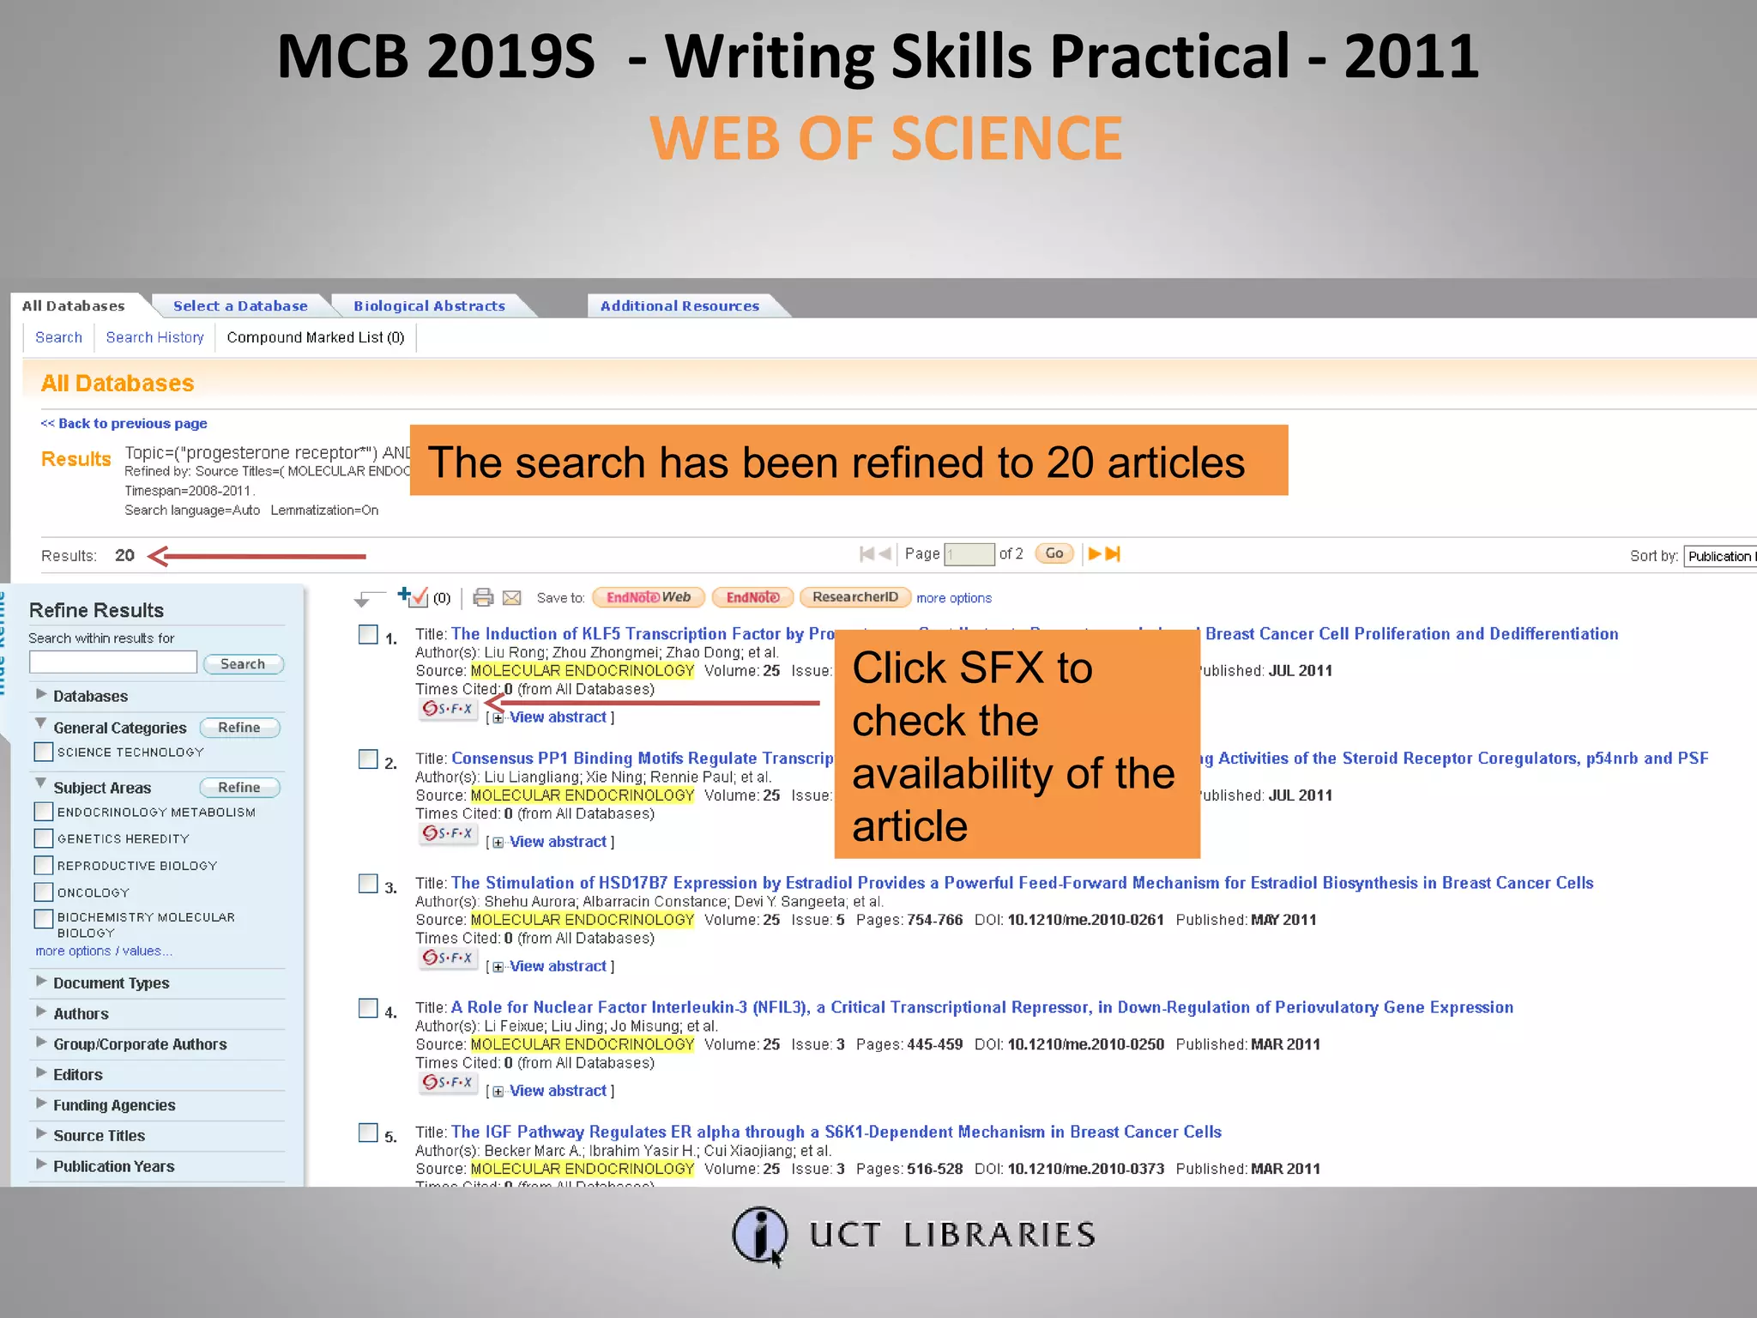Viewport: 1757px width, 1318px height.
Task: Click Refine button for Subject Areas
Action: (x=239, y=788)
